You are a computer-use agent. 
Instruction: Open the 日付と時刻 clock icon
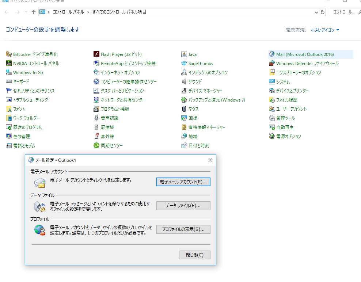184,145
